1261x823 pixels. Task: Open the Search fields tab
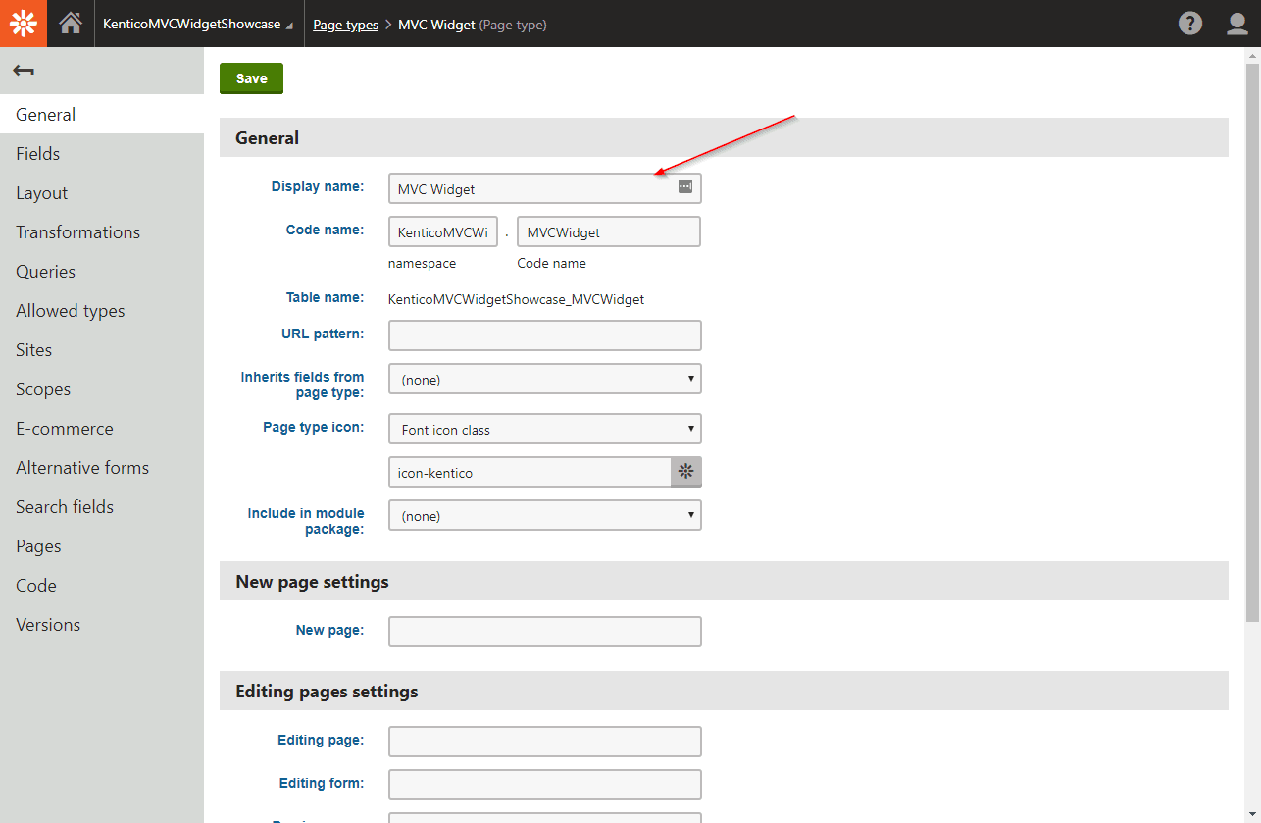coord(102,506)
